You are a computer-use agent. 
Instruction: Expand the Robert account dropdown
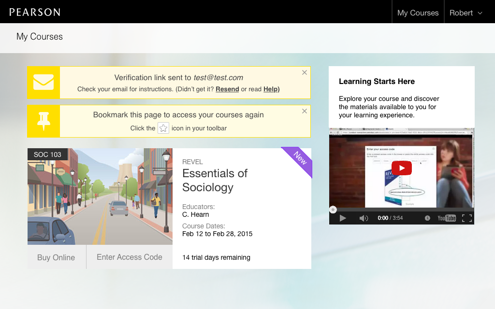(x=466, y=13)
